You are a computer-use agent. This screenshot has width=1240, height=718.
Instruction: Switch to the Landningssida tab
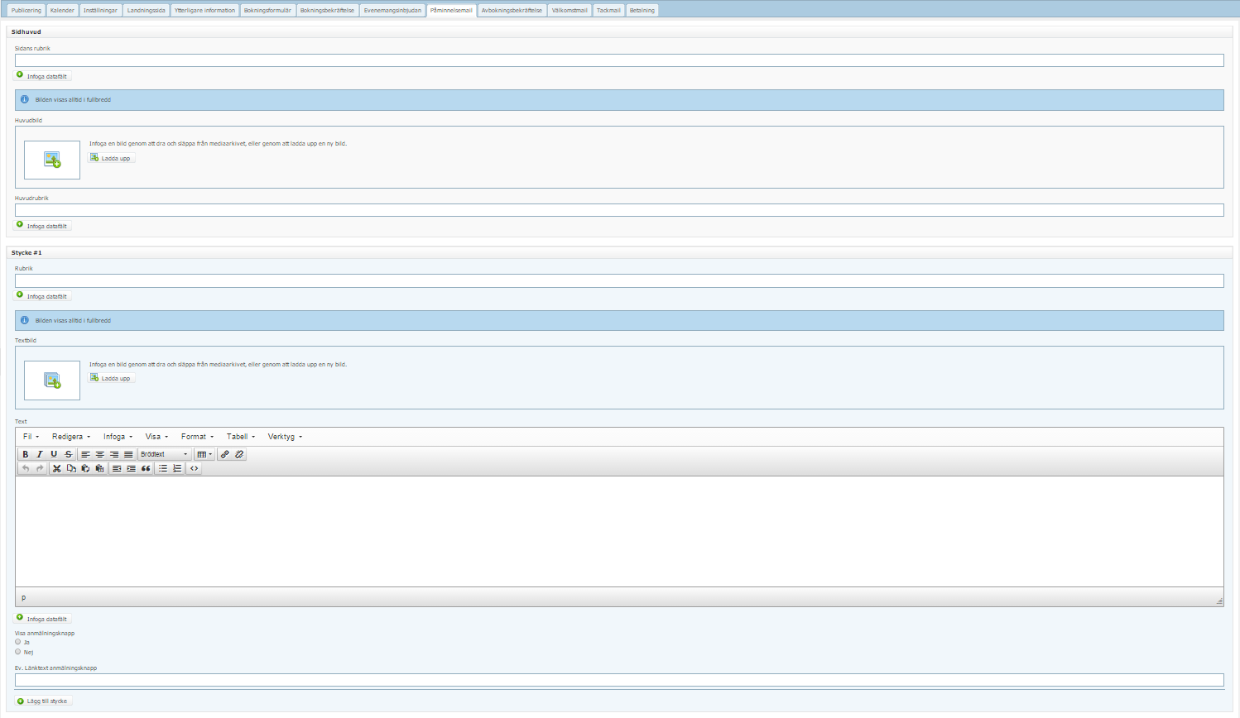click(147, 11)
